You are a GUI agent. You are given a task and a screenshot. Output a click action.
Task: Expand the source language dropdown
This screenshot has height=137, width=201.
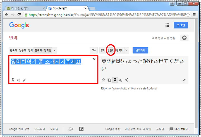(55, 50)
